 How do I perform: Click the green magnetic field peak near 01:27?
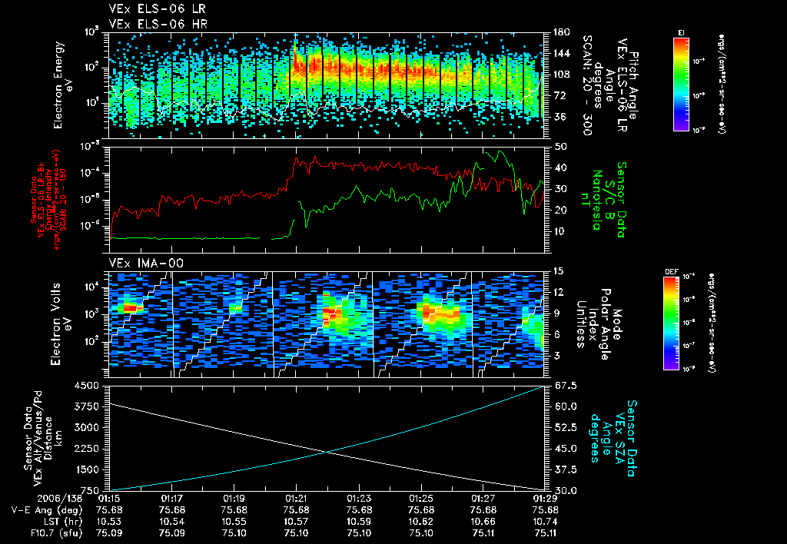(500, 151)
